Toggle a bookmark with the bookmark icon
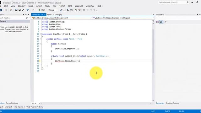201x113 pixels. (x=84, y=10)
